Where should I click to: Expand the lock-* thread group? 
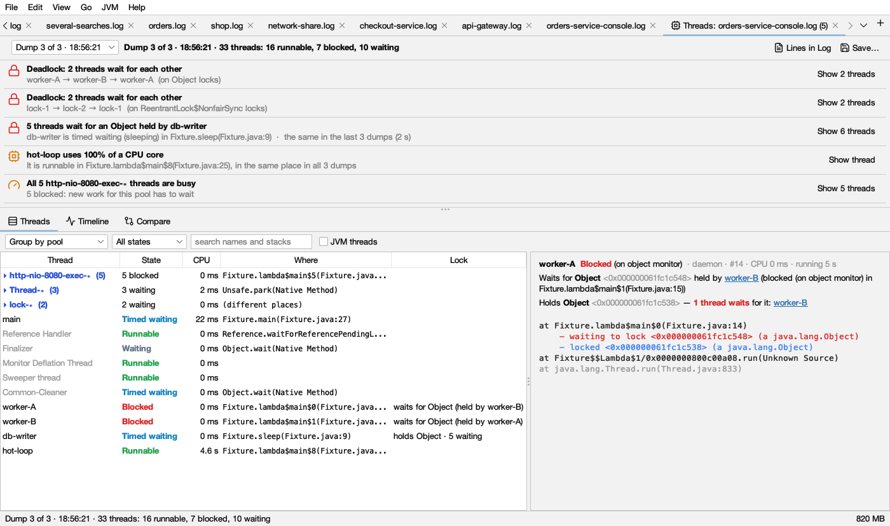[x=5, y=305]
